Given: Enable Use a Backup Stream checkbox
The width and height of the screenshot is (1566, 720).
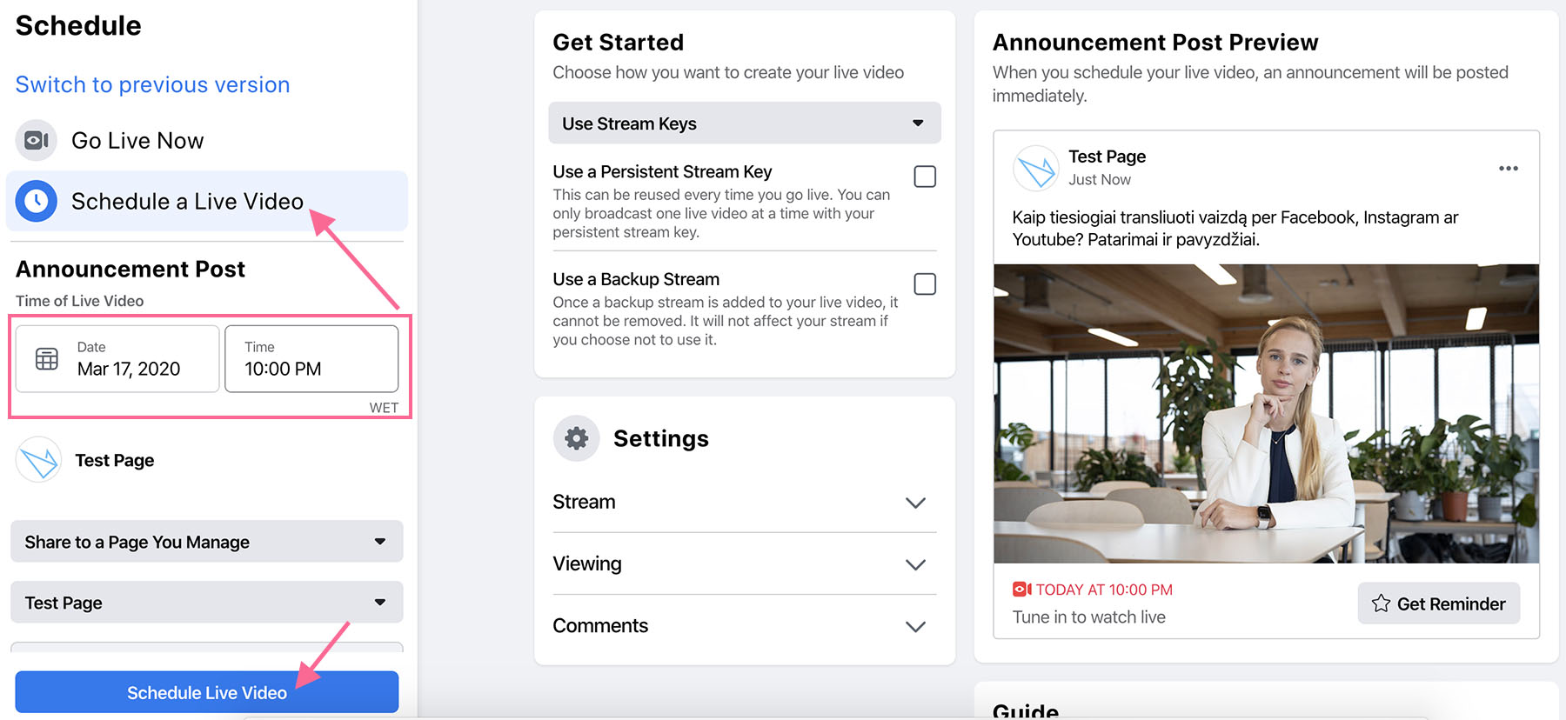Looking at the screenshot, I should (925, 284).
